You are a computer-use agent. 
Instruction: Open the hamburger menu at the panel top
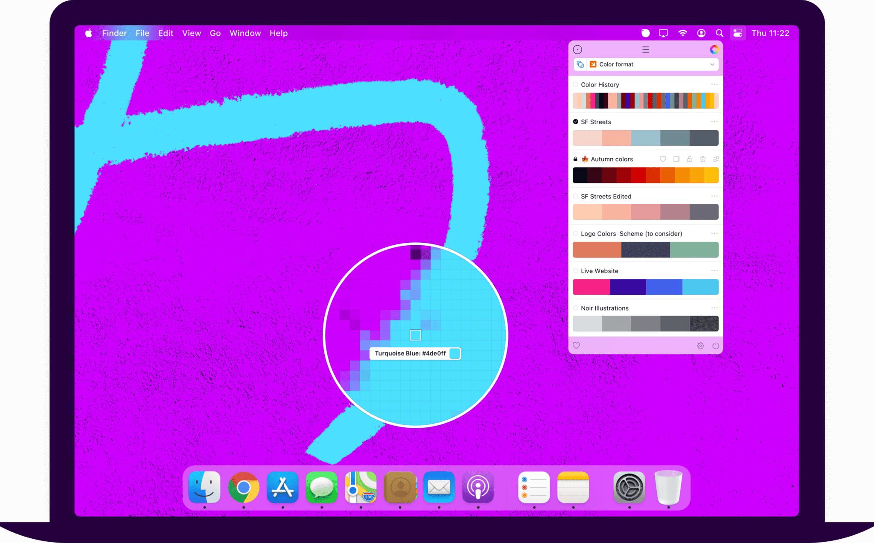coord(646,49)
